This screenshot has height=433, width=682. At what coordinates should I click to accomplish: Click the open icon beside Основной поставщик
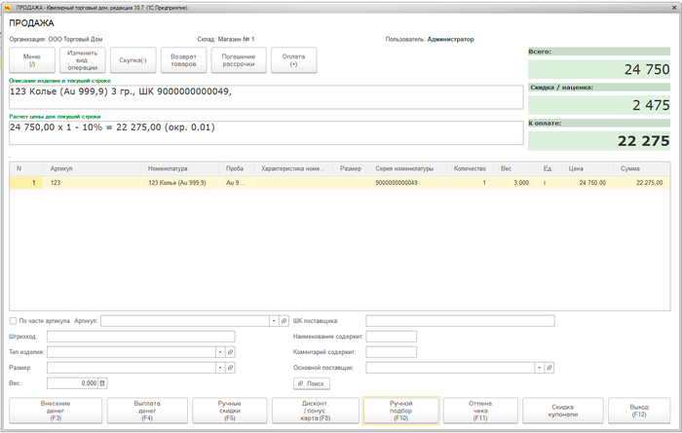coord(549,368)
